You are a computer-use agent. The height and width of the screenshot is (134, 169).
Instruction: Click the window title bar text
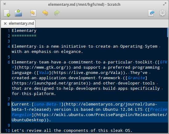(84, 5)
